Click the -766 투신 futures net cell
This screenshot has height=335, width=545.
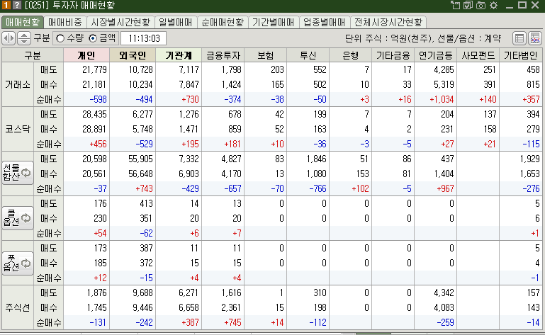pyautogui.click(x=308, y=188)
